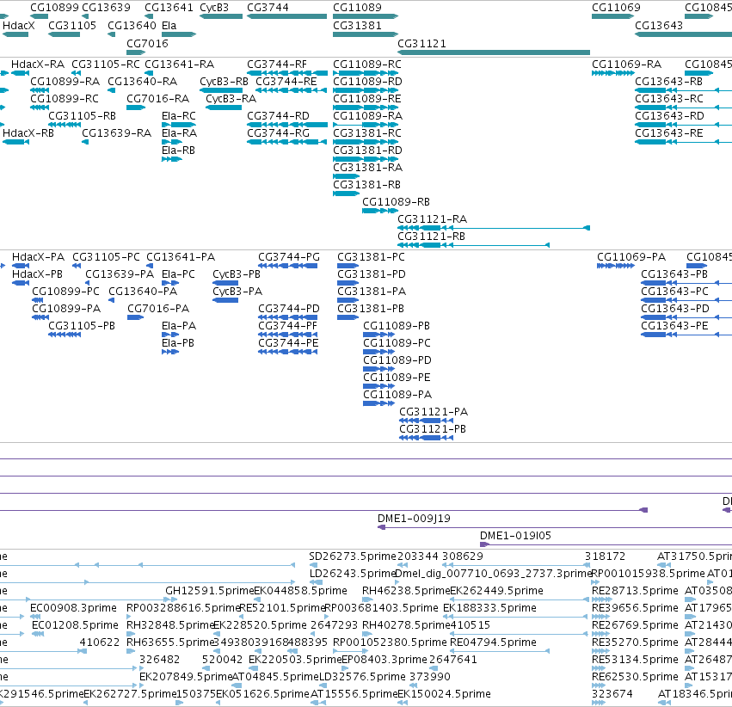
Task: Select protein CG11089-PE label
Action: pyautogui.click(x=397, y=377)
